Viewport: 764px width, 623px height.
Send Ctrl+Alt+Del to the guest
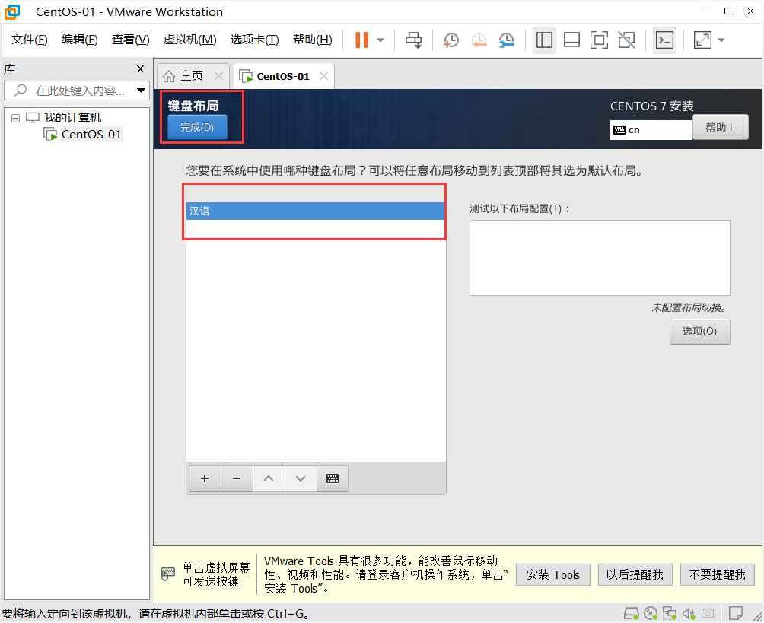tap(413, 40)
